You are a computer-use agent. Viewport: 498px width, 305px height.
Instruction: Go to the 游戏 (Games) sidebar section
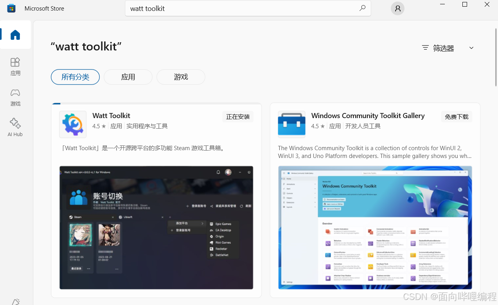pyautogui.click(x=15, y=97)
